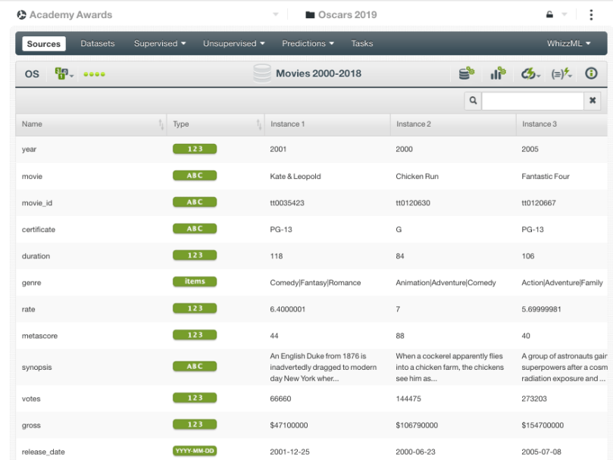Expand the Unsupervised dropdown menu
The width and height of the screenshot is (613, 460).
pos(233,43)
